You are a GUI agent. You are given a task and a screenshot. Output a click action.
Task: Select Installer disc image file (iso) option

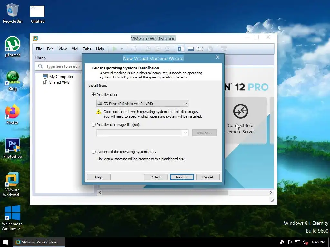93,125
